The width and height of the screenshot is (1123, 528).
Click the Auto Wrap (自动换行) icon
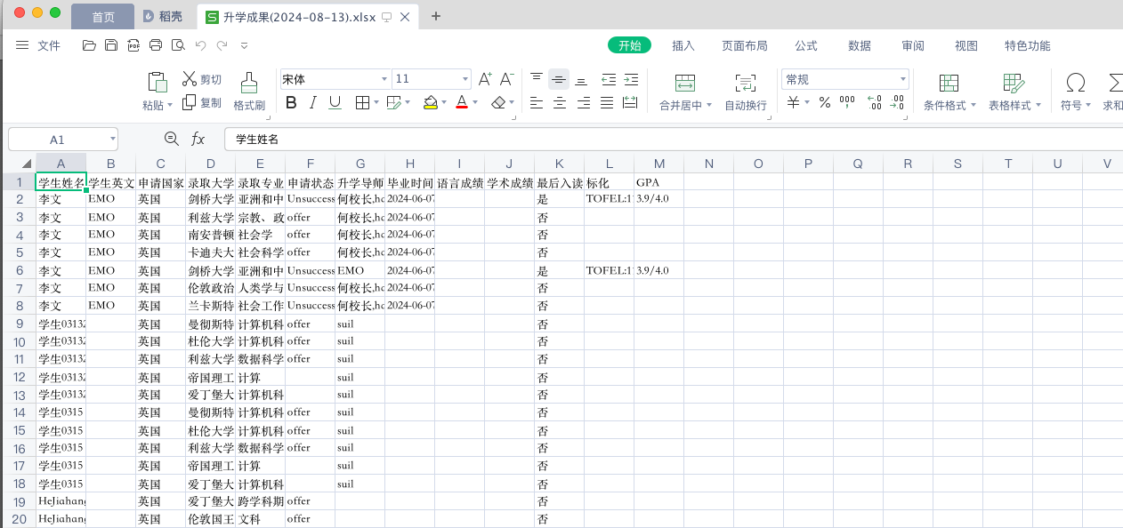[745, 83]
